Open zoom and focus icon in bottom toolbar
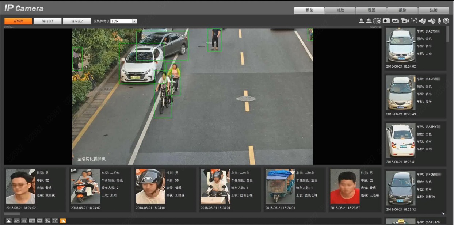Viewport: 454px width, 225px height. click(x=55, y=221)
